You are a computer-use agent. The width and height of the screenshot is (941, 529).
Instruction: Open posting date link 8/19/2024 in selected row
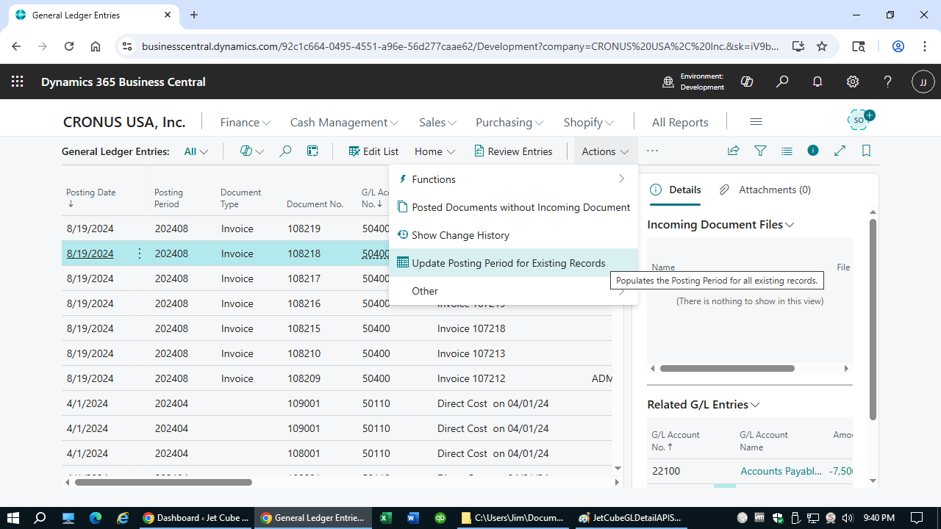tap(90, 253)
